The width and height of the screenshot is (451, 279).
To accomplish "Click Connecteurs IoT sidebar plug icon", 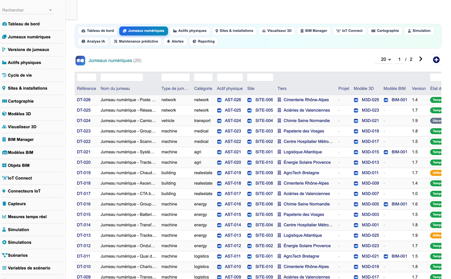I will click(x=5, y=191).
